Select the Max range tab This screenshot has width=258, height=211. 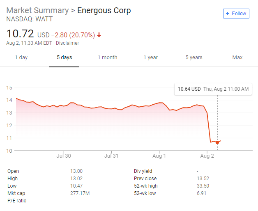(x=237, y=57)
